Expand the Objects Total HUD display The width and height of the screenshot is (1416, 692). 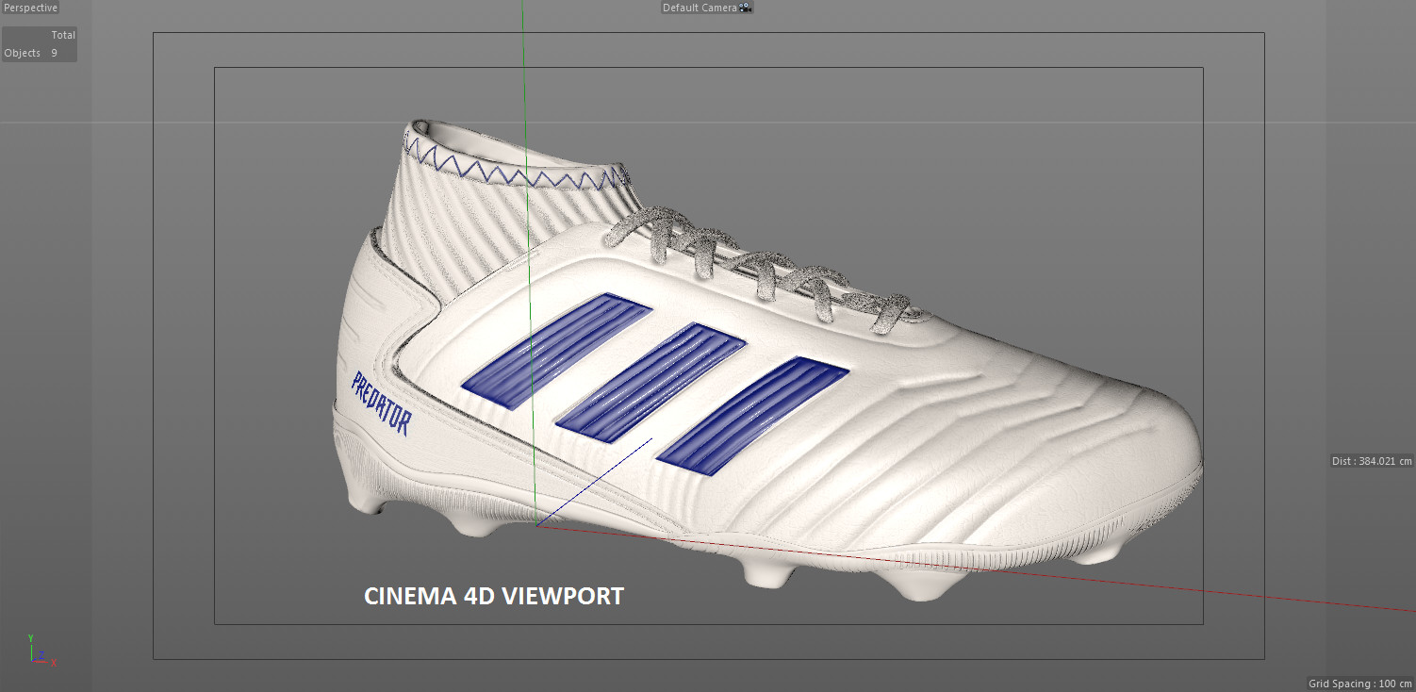coord(40,43)
